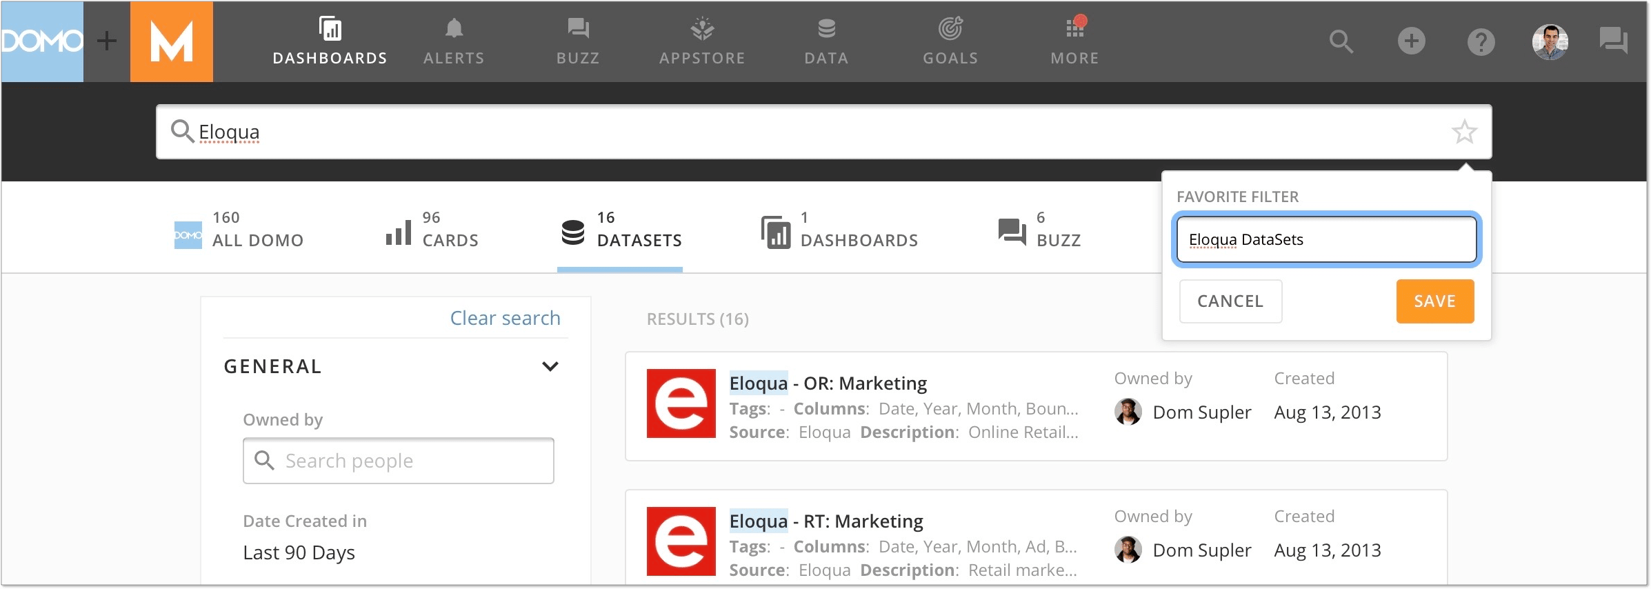Open the help question mark icon
The width and height of the screenshot is (1651, 589).
click(x=1481, y=42)
